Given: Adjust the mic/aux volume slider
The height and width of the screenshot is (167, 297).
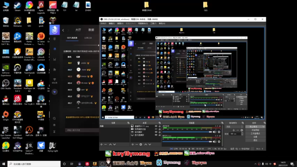Looking at the screenshot, I should point(187,142).
